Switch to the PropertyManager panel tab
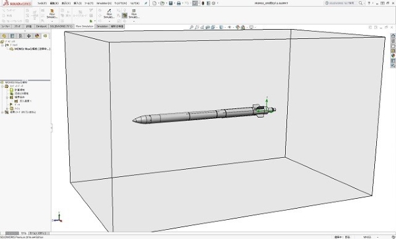The width and height of the screenshot is (396, 239). tap(12, 36)
